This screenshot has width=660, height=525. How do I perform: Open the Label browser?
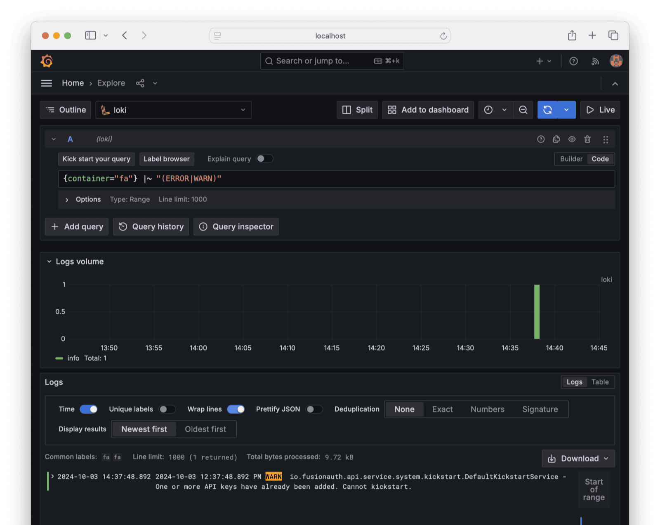coord(167,159)
